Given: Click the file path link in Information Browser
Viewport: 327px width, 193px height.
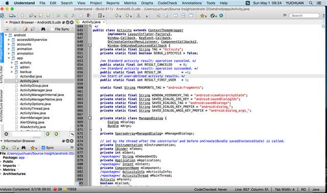Looking at the screenshot, I should point(40,153).
